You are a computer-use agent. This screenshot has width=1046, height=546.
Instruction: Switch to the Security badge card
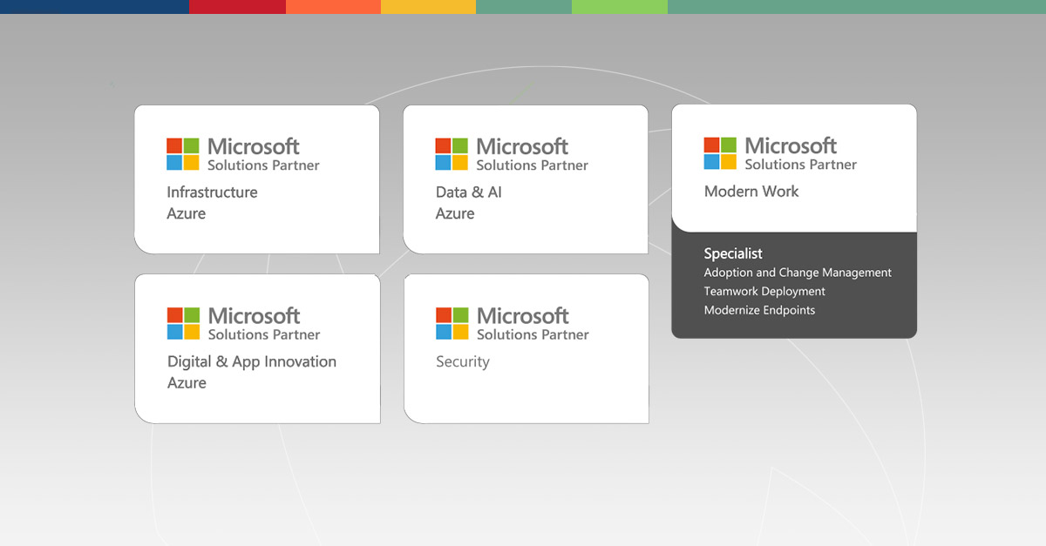pyautogui.click(x=526, y=348)
